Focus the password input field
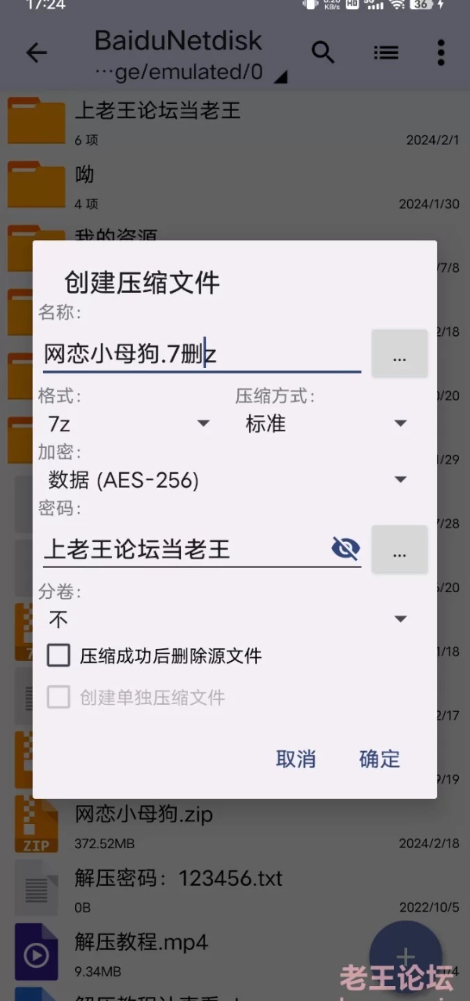The image size is (470, 1001). point(186,549)
